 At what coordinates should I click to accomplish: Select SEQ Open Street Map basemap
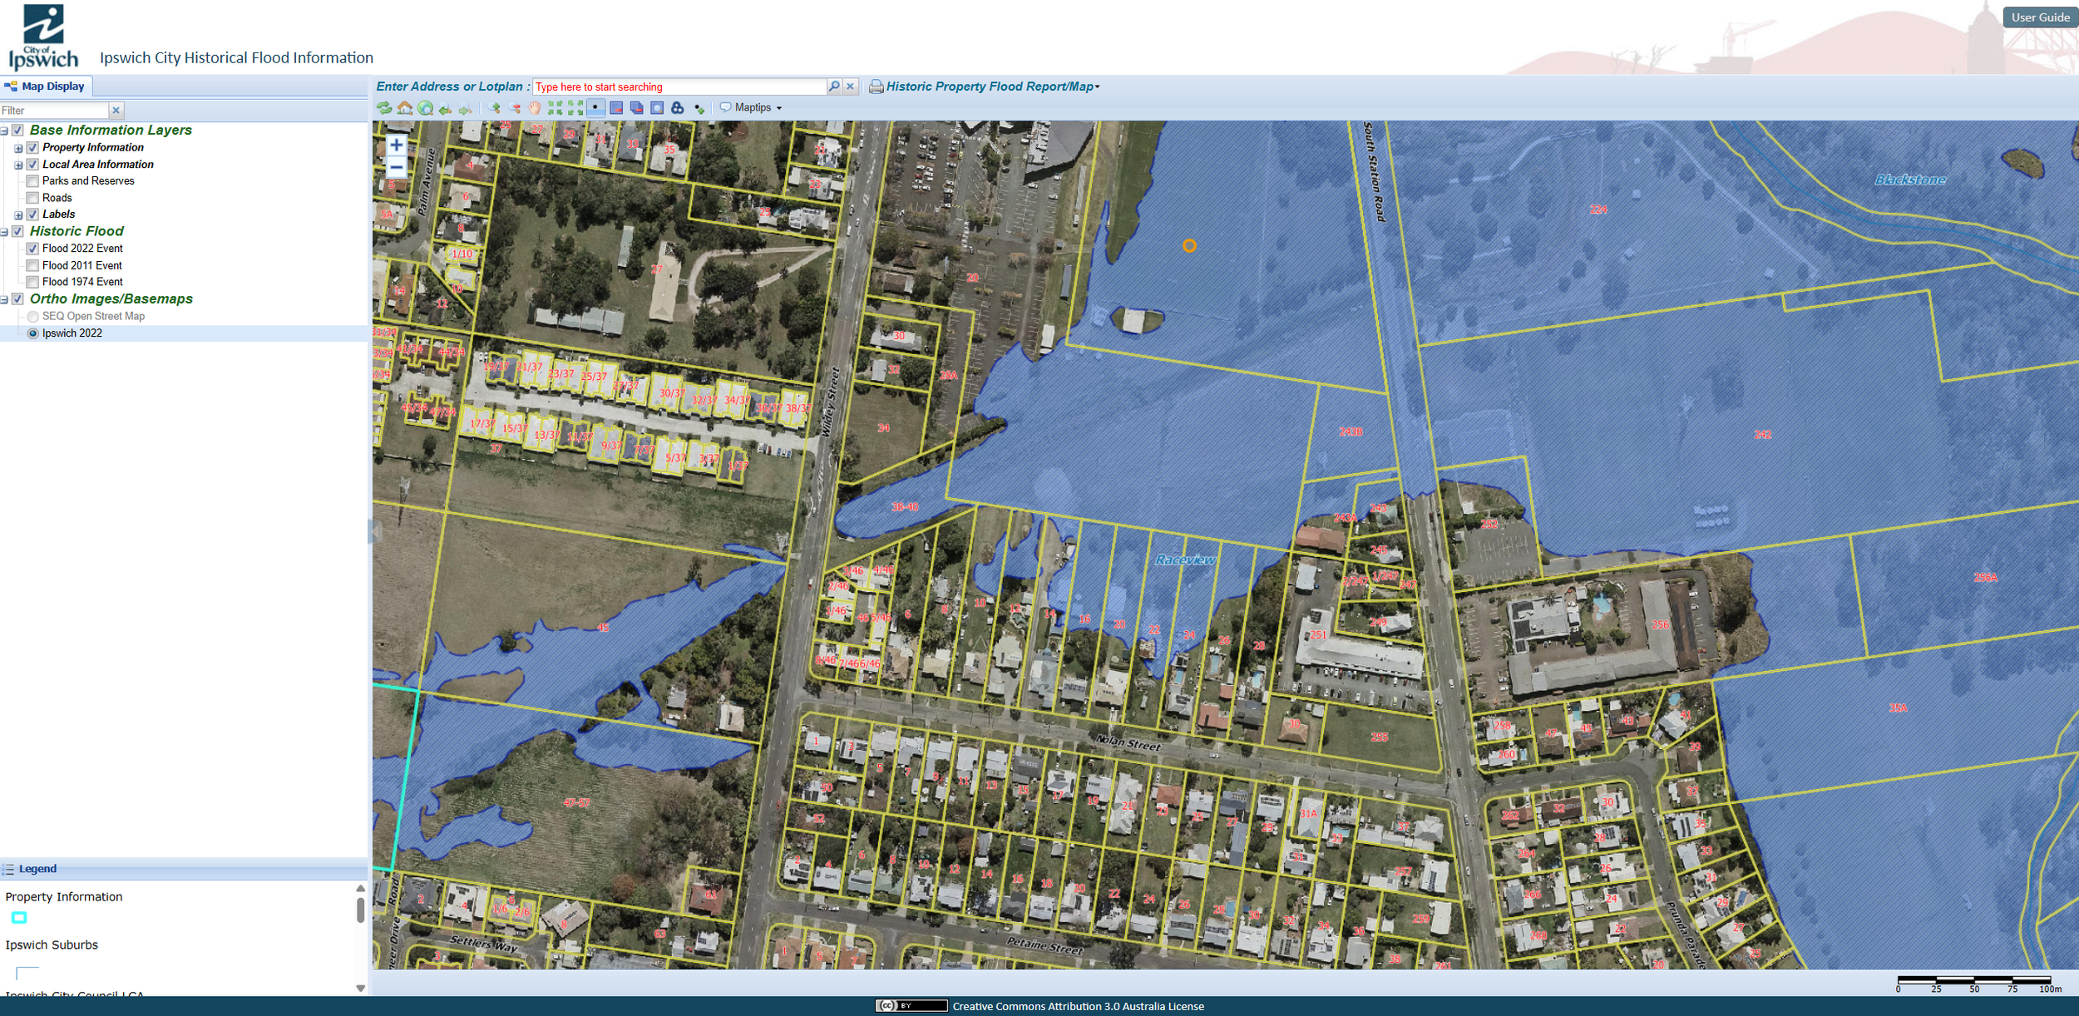click(x=32, y=317)
